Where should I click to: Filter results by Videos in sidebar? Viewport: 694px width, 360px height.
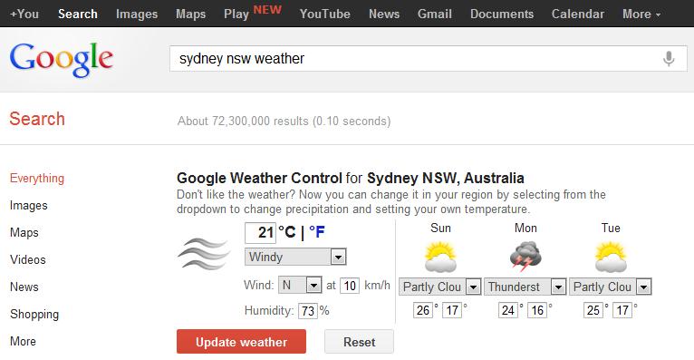(x=28, y=259)
